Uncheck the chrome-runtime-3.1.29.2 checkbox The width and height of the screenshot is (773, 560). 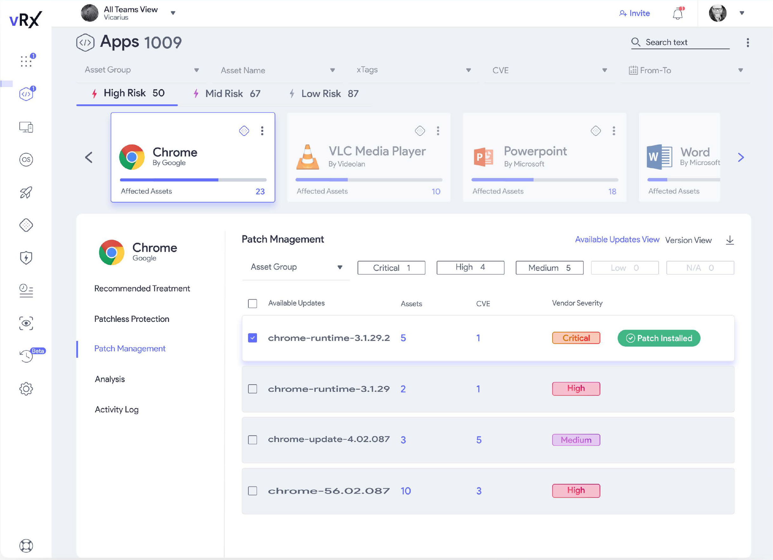[252, 338]
